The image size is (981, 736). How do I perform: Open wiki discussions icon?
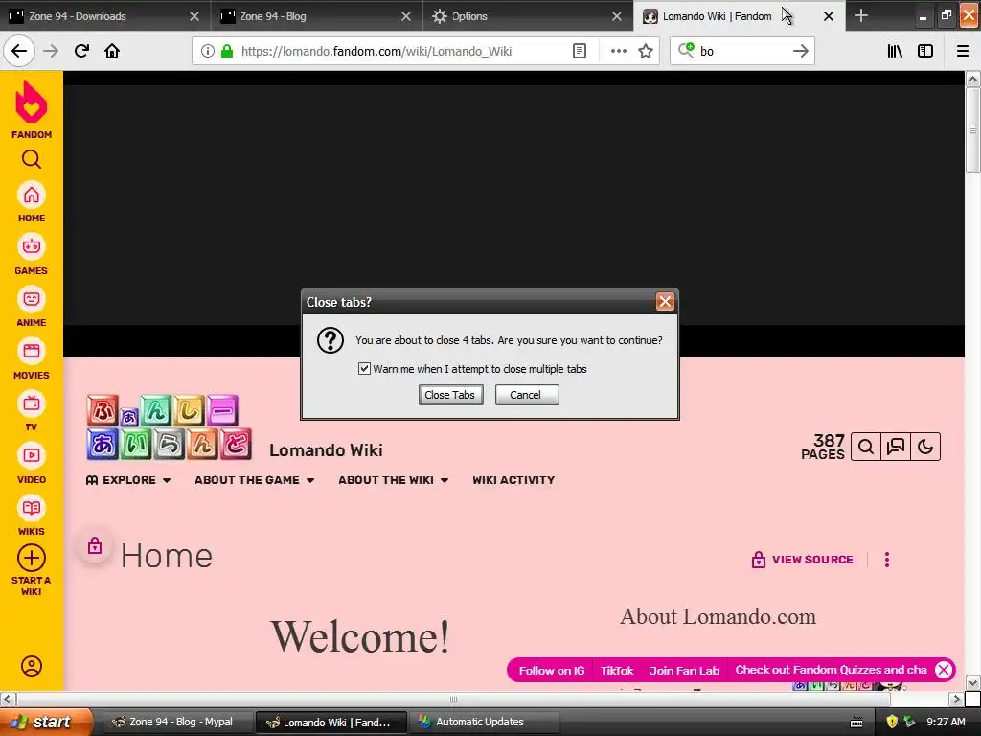pyautogui.click(x=896, y=447)
